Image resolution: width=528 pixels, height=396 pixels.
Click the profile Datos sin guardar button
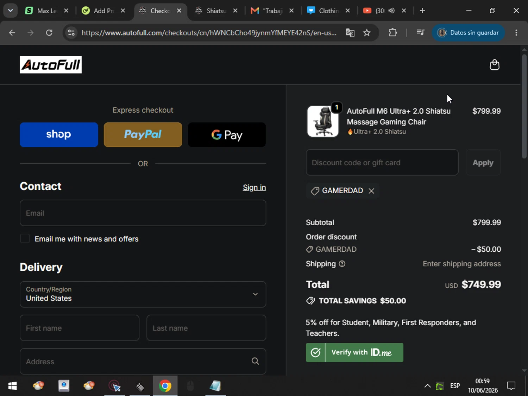point(468,33)
